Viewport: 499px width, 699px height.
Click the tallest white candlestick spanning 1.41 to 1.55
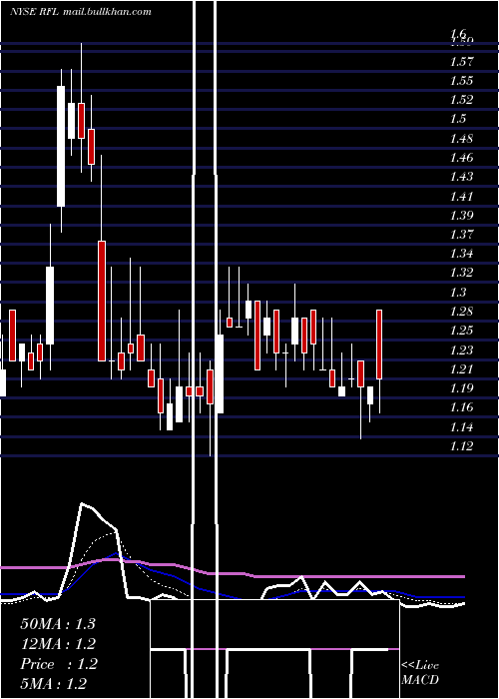point(61,146)
